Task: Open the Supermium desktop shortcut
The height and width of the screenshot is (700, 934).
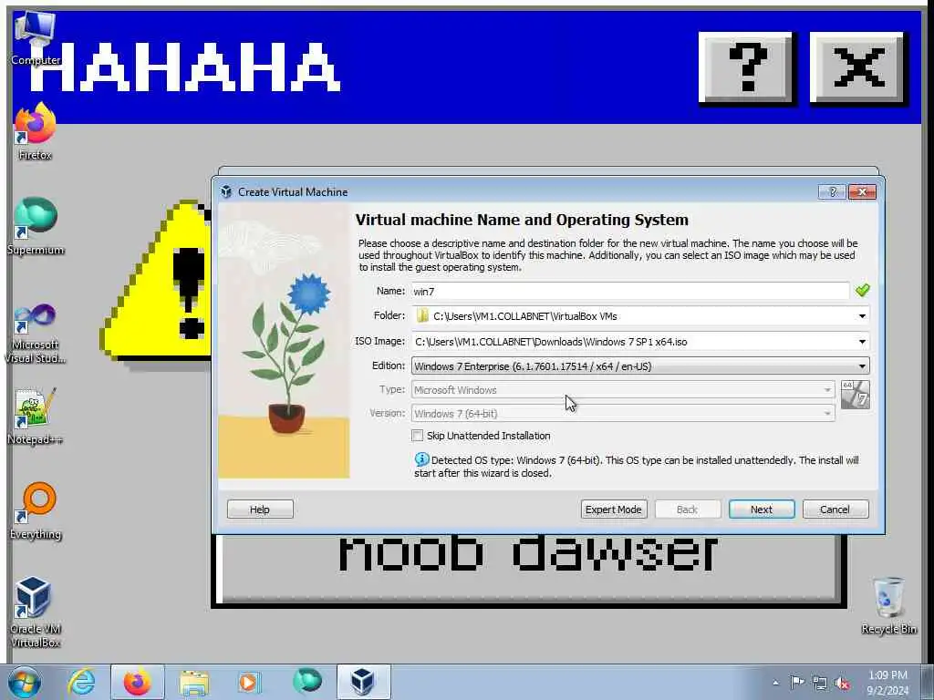Action: coord(36,227)
